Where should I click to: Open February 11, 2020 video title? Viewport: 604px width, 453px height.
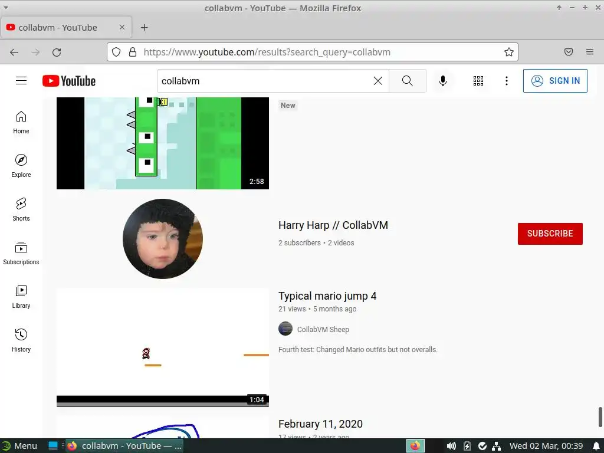pos(320,424)
